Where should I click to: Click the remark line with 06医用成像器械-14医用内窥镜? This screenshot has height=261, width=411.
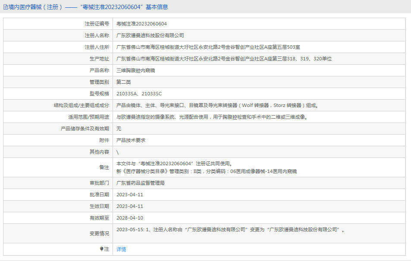coord(207,171)
